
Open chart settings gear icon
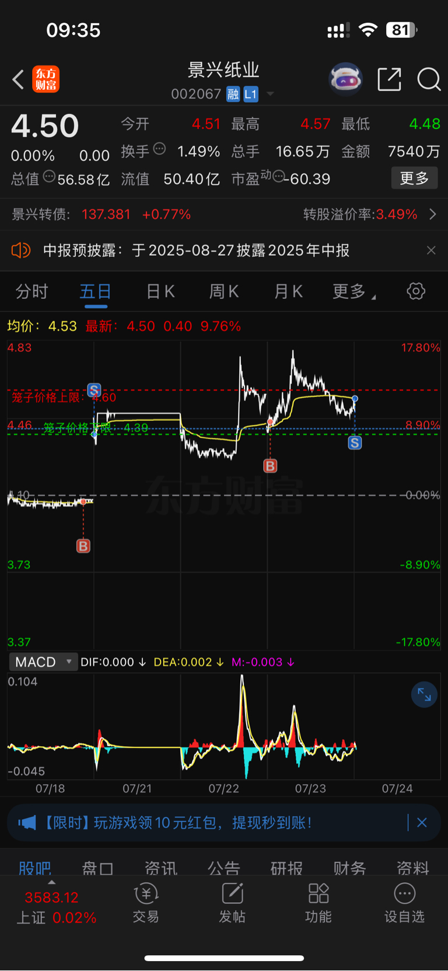[x=416, y=291]
